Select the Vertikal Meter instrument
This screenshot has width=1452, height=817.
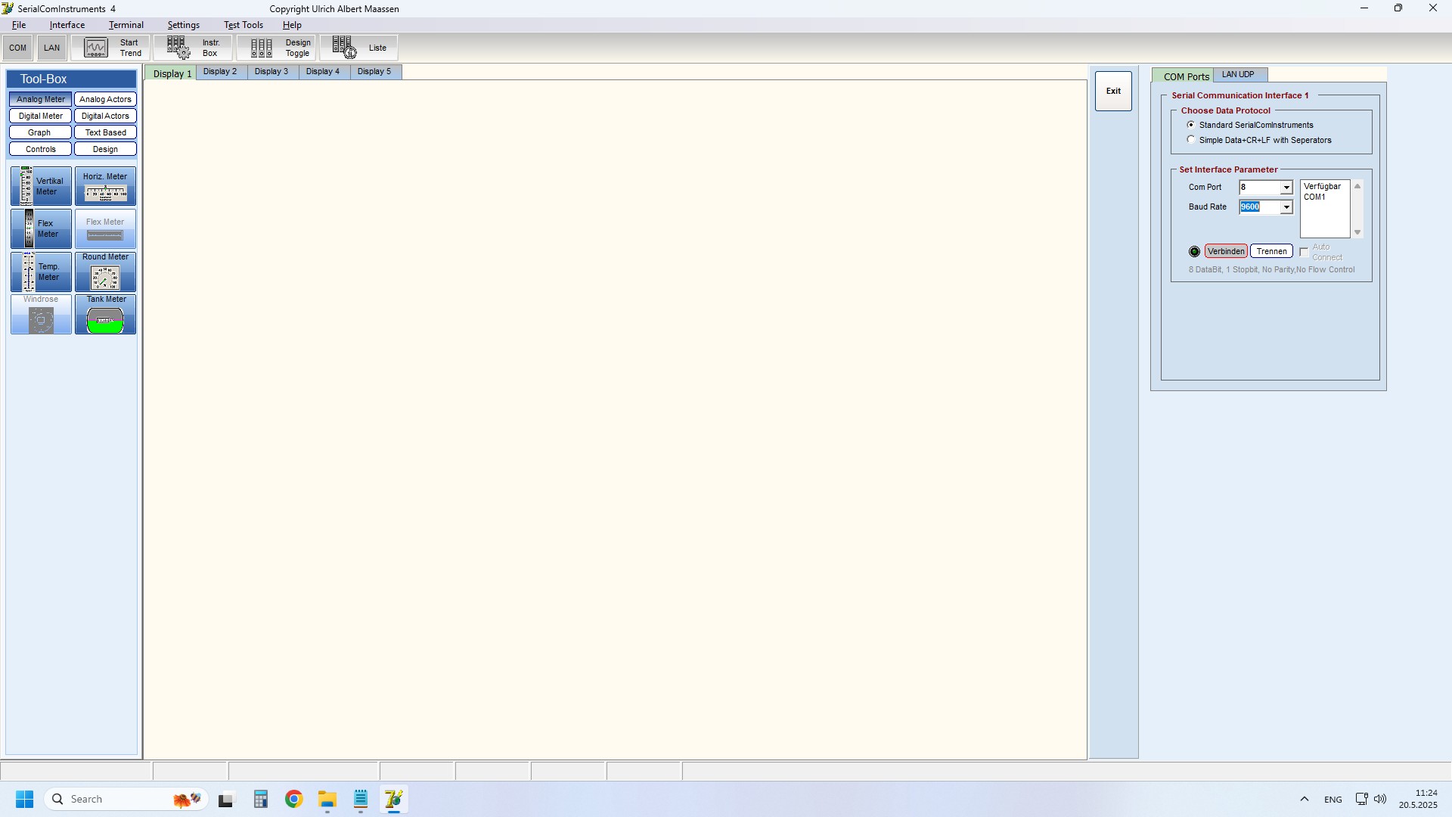point(41,186)
